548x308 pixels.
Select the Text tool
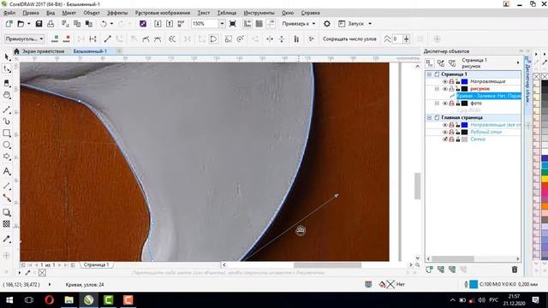[x=7, y=171]
